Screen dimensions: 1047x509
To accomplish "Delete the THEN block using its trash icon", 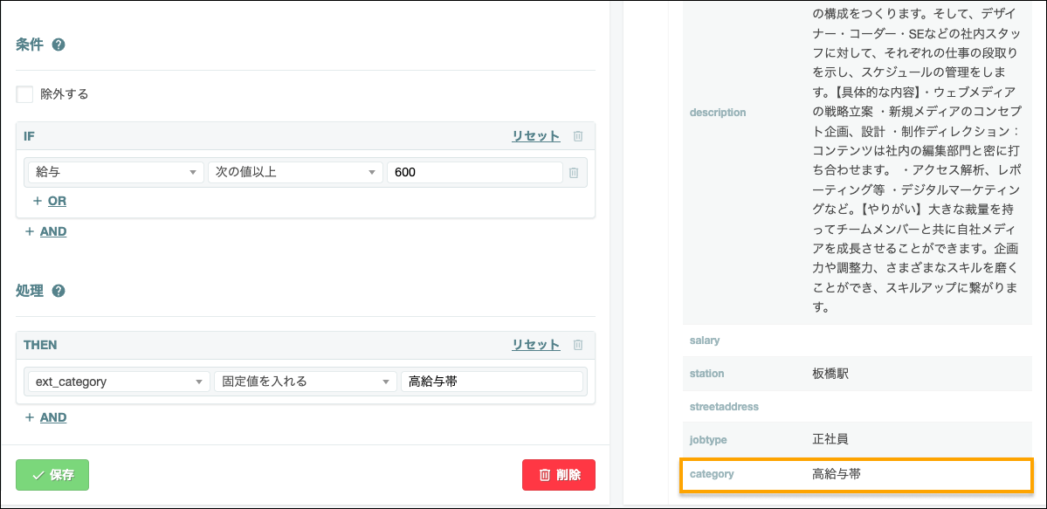I will [x=578, y=344].
